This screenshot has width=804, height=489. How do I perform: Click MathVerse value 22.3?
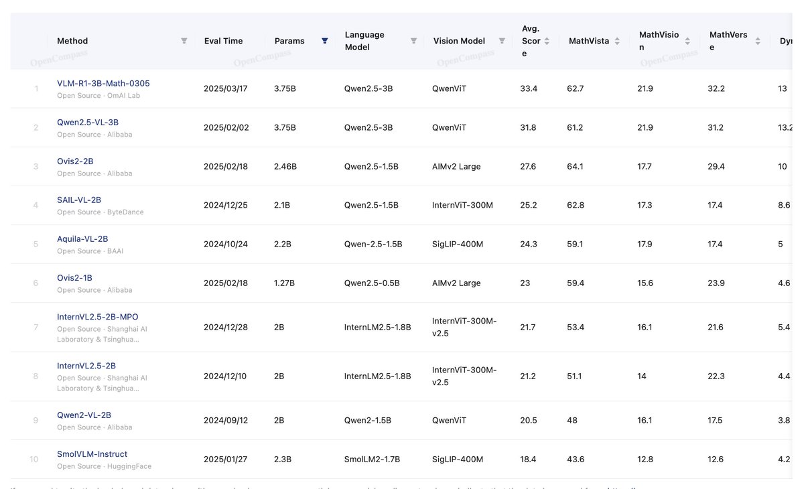pyautogui.click(x=716, y=376)
